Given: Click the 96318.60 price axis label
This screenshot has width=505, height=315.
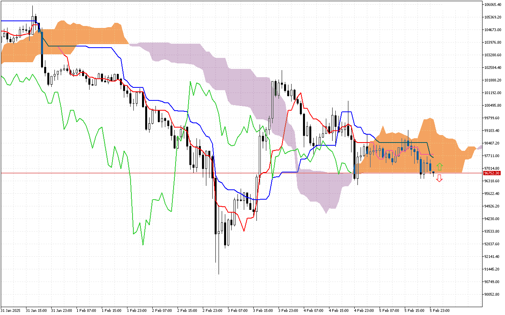Looking at the screenshot, I should coord(492,181).
